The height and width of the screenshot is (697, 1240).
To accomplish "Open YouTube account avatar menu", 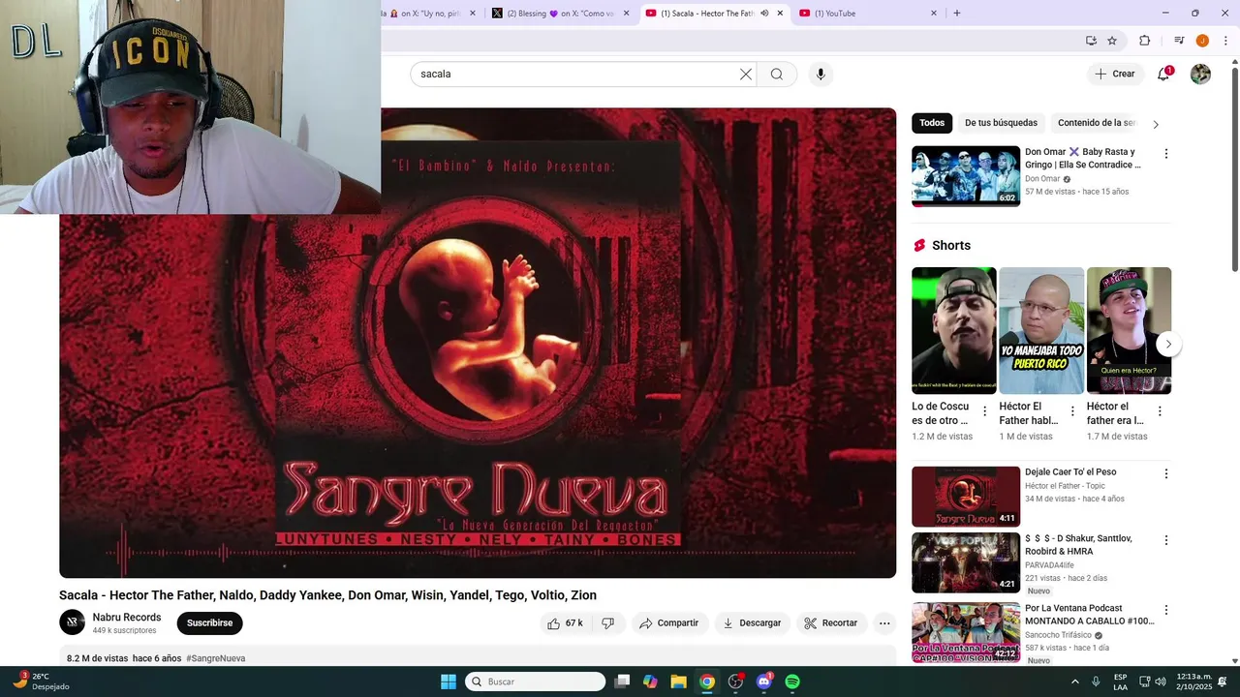I will [x=1200, y=74].
